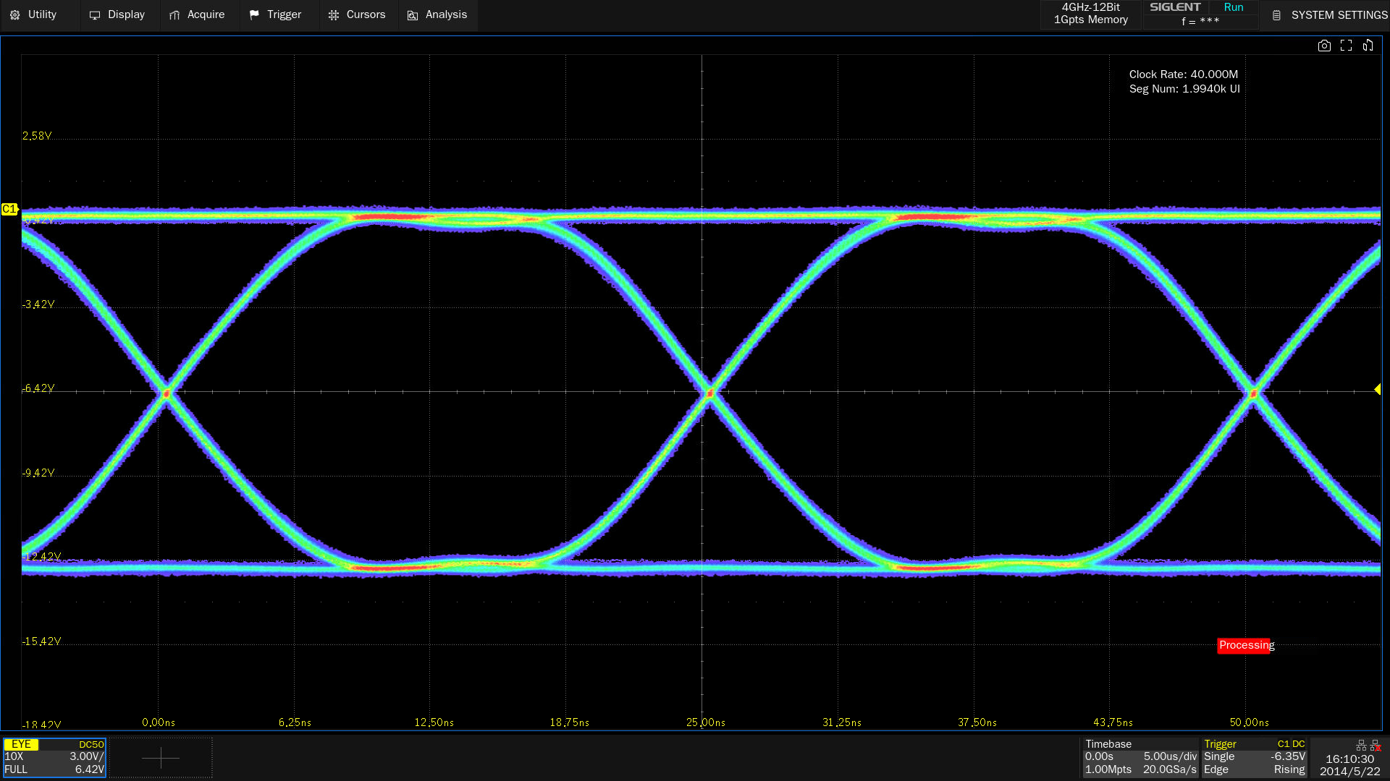Expand the Analysis menu
The width and height of the screenshot is (1390, 781).
pyautogui.click(x=437, y=14)
